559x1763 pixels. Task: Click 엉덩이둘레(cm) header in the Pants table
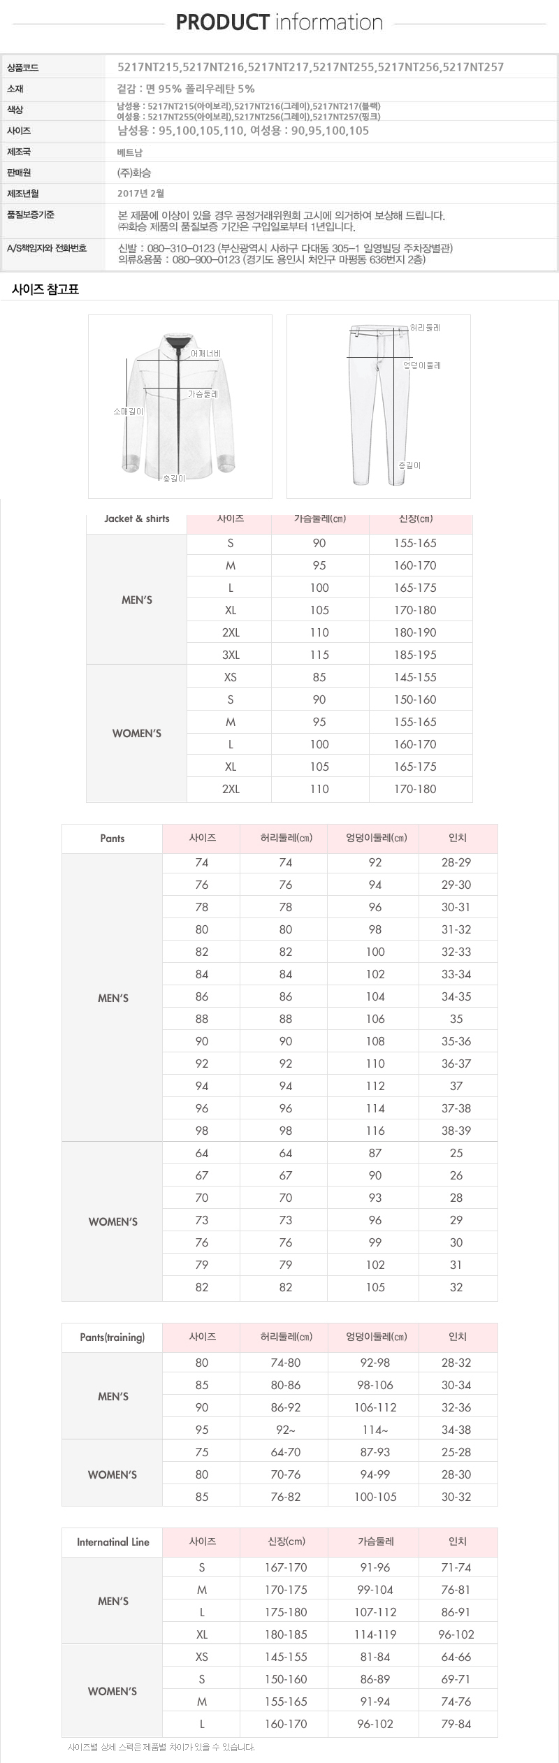pos(376,838)
